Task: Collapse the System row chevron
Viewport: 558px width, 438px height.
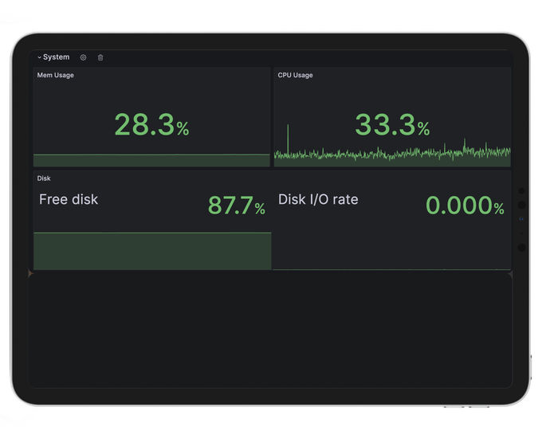Action: click(x=39, y=57)
